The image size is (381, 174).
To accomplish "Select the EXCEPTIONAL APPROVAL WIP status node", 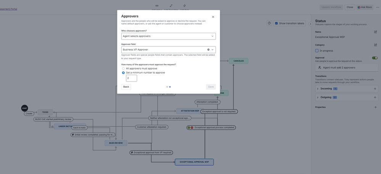I will click(194, 162).
